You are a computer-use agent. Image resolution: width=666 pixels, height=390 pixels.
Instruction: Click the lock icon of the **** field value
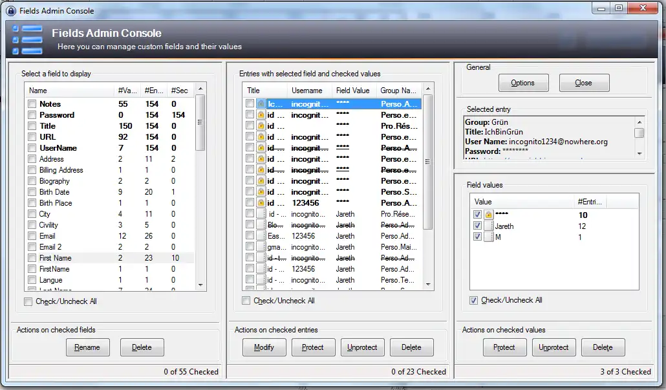[x=488, y=215]
